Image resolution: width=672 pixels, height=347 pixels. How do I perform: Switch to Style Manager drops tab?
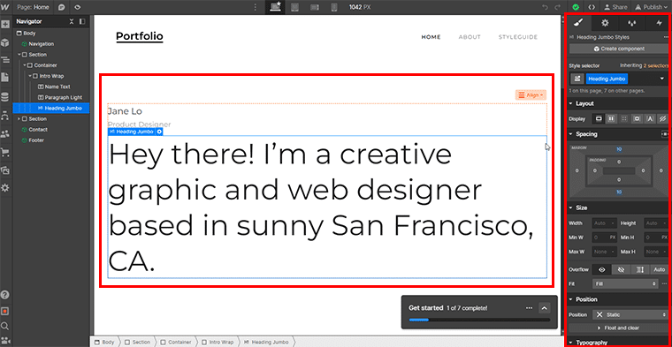tap(631, 23)
